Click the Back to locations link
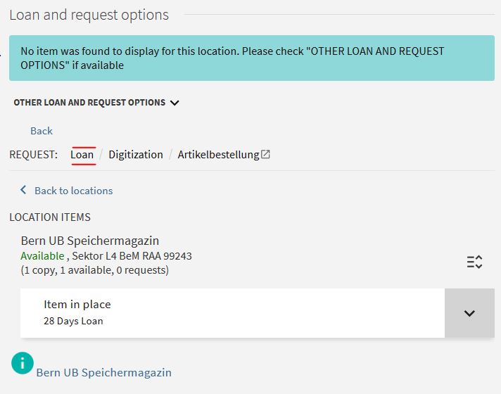 point(73,191)
